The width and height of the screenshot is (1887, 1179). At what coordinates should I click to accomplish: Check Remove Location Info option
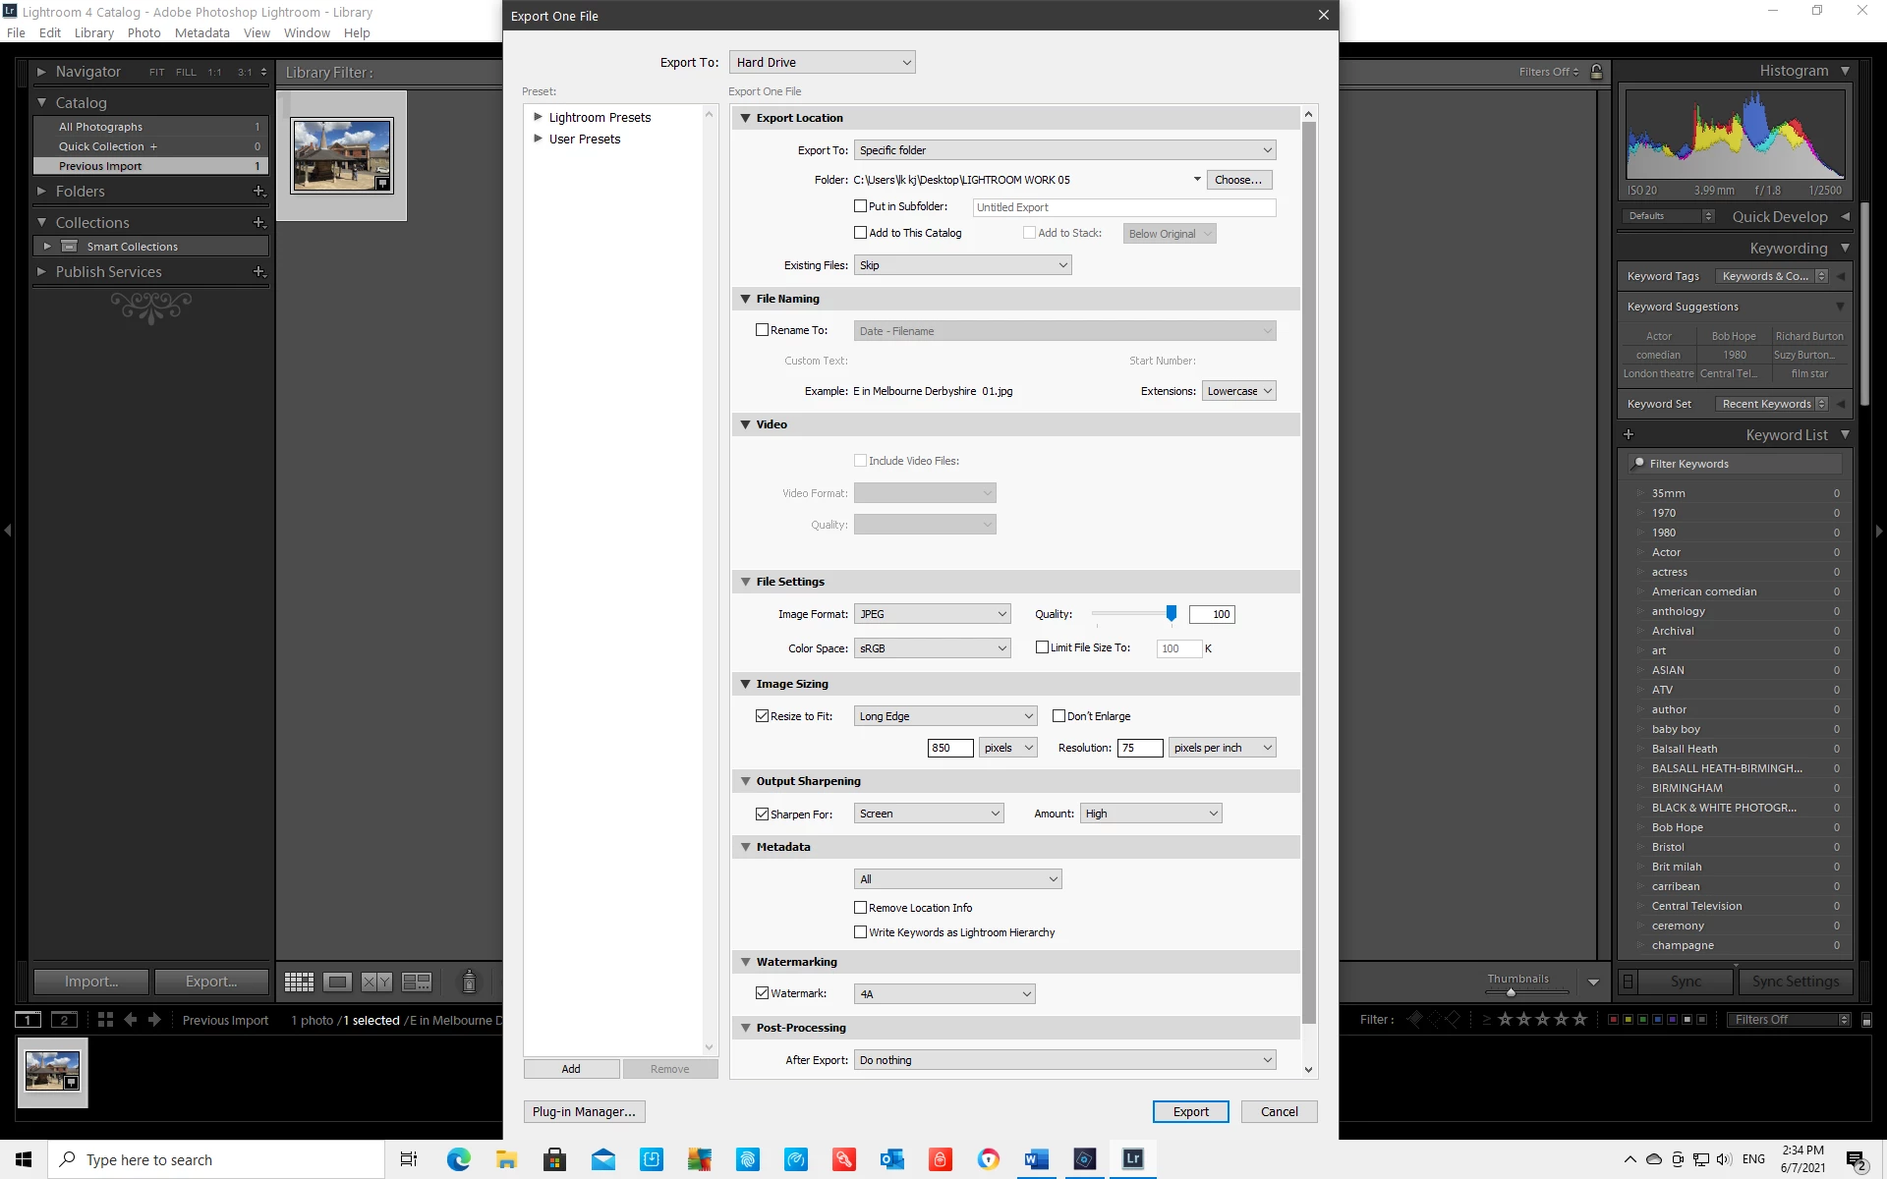pyautogui.click(x=861, y=908)
